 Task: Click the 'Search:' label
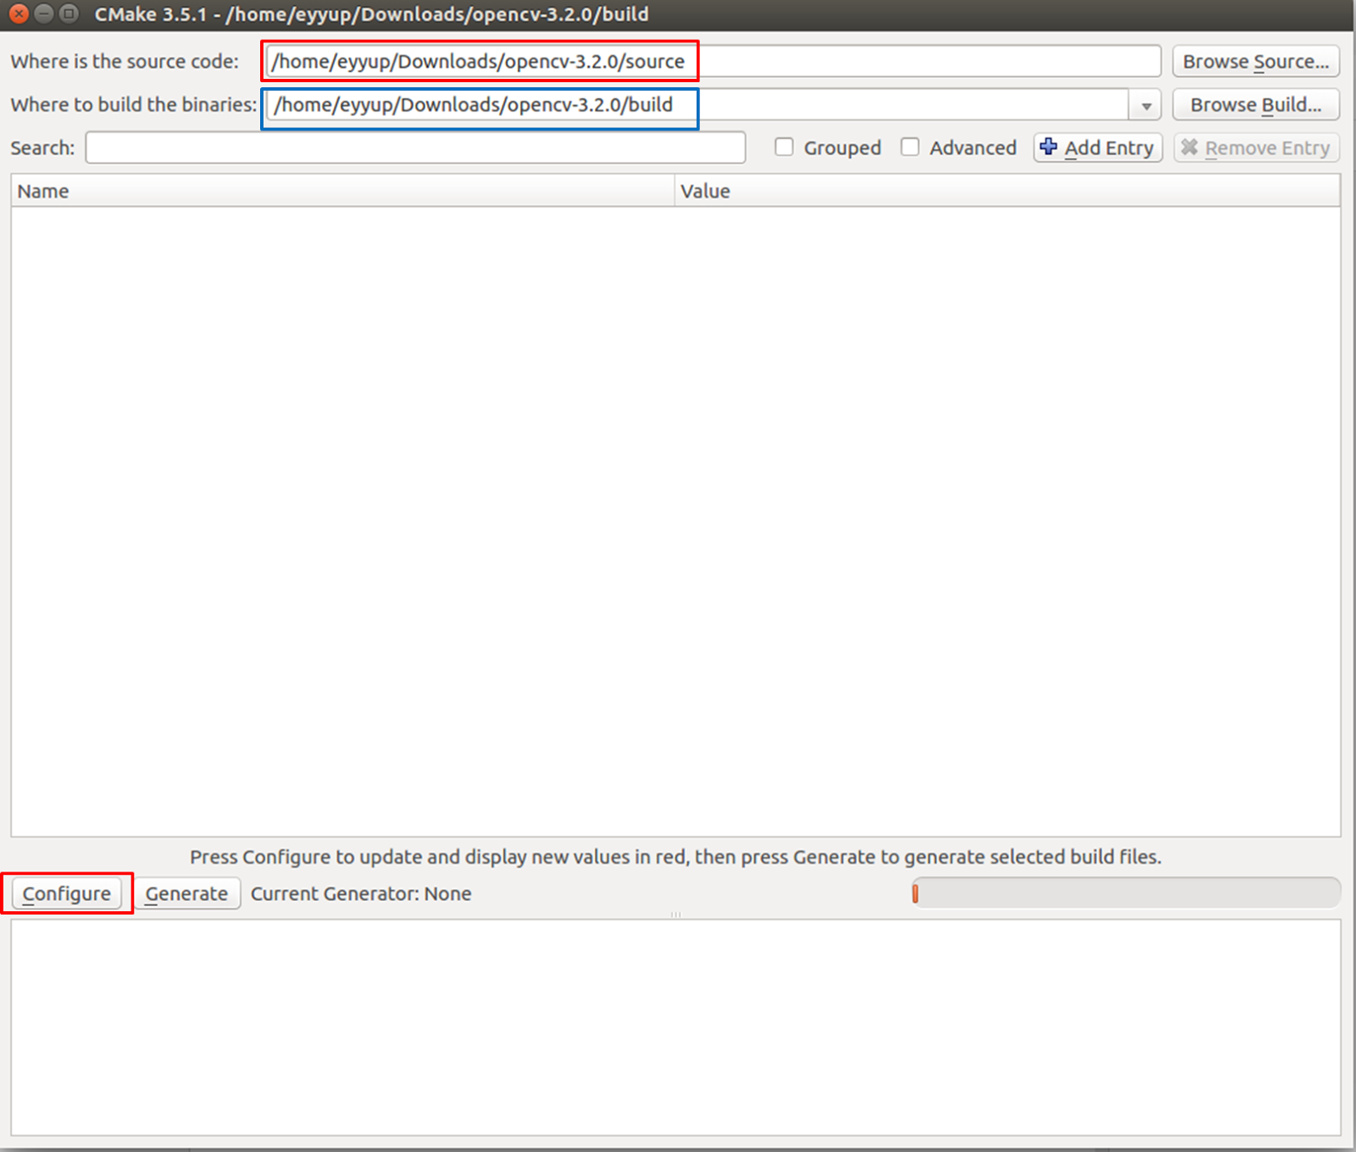(x=42, y=147)
